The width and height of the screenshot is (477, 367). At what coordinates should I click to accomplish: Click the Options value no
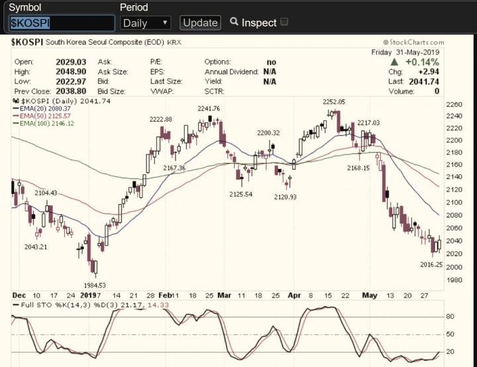(x=272, y=62)
